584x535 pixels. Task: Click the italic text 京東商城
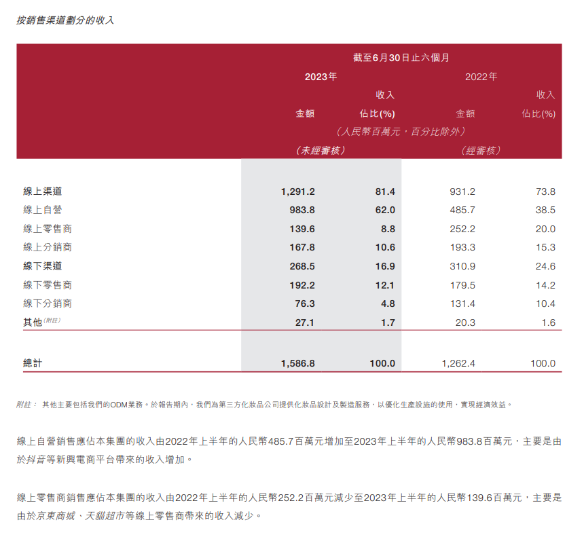(x=57, y=516)
